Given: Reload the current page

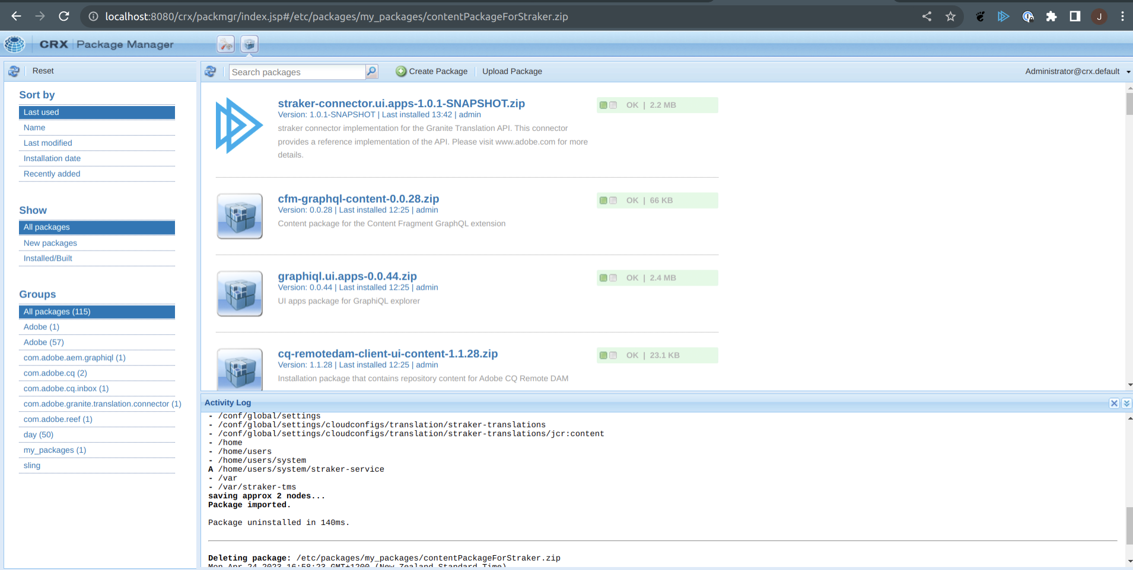Looking at the screenshot, I should pyautogui.click(x=64, y=16).
